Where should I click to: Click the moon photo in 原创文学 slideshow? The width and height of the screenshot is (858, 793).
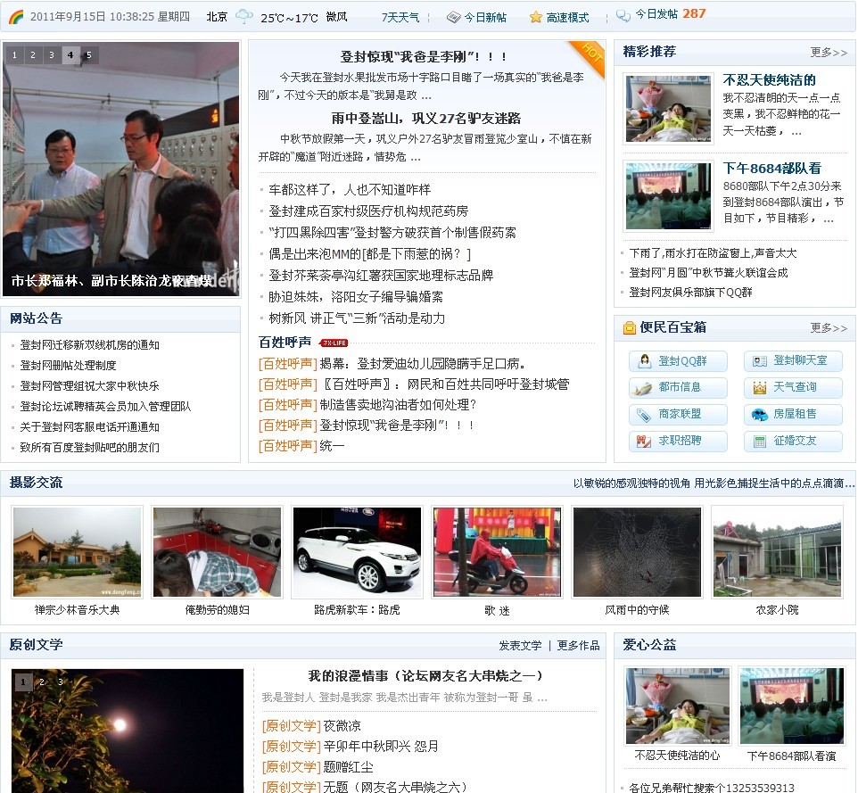point(128,731)
